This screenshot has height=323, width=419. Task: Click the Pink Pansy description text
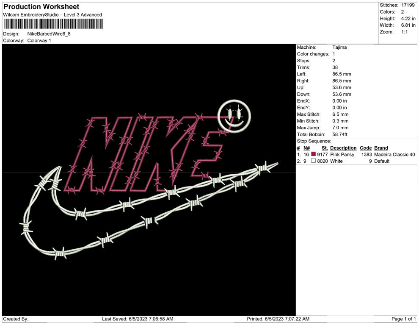(x=342, y=154)
